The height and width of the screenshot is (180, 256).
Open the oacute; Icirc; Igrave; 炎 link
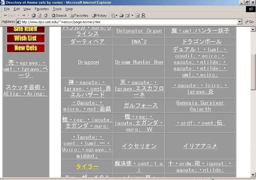pos(200,88)
